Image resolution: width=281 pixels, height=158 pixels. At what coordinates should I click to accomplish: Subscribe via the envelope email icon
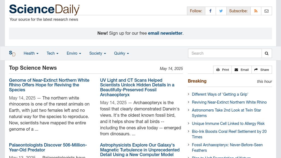tap(267, 11)
